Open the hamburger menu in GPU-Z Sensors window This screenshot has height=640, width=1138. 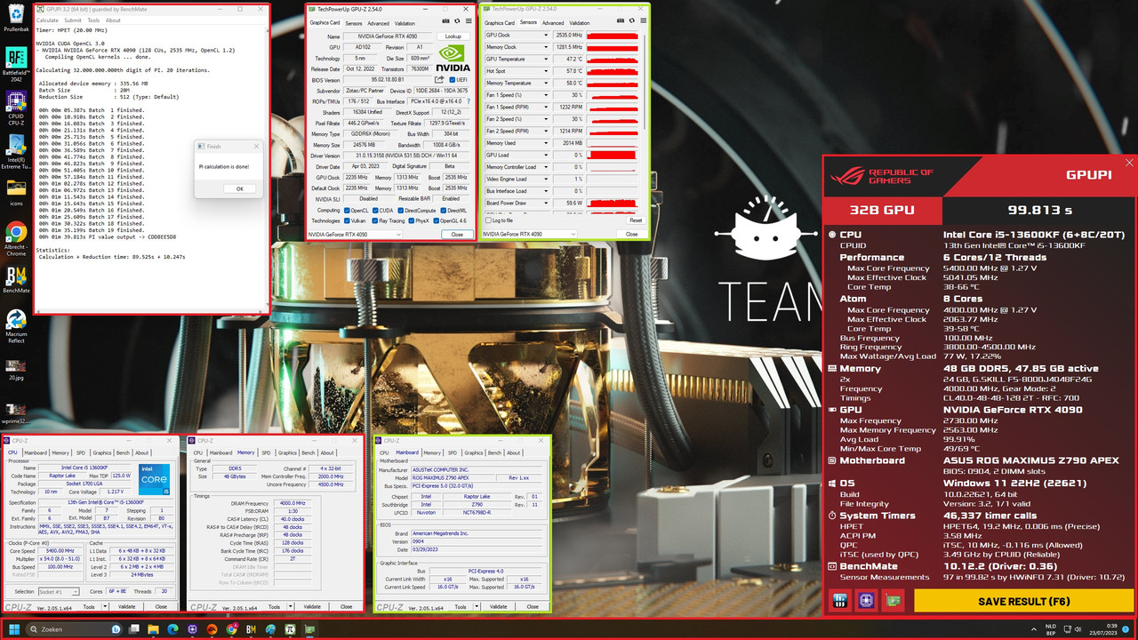point(644,20)
